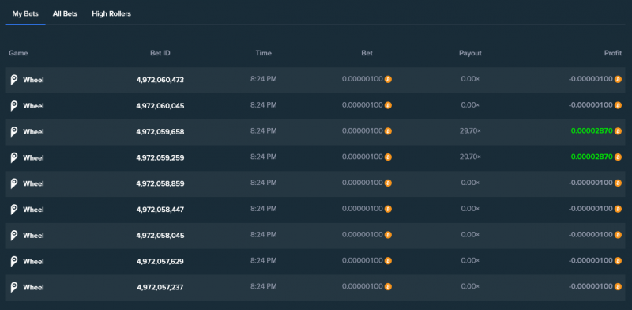This screenshot has height=310, width=632.
Task: Click bitcoin icon in Profit cell of 4,972,060,473
Action: coord(618,80)
